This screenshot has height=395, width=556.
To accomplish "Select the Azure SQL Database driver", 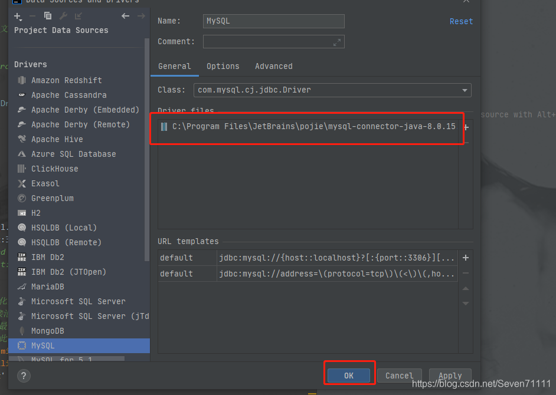I will pos(79,154).
